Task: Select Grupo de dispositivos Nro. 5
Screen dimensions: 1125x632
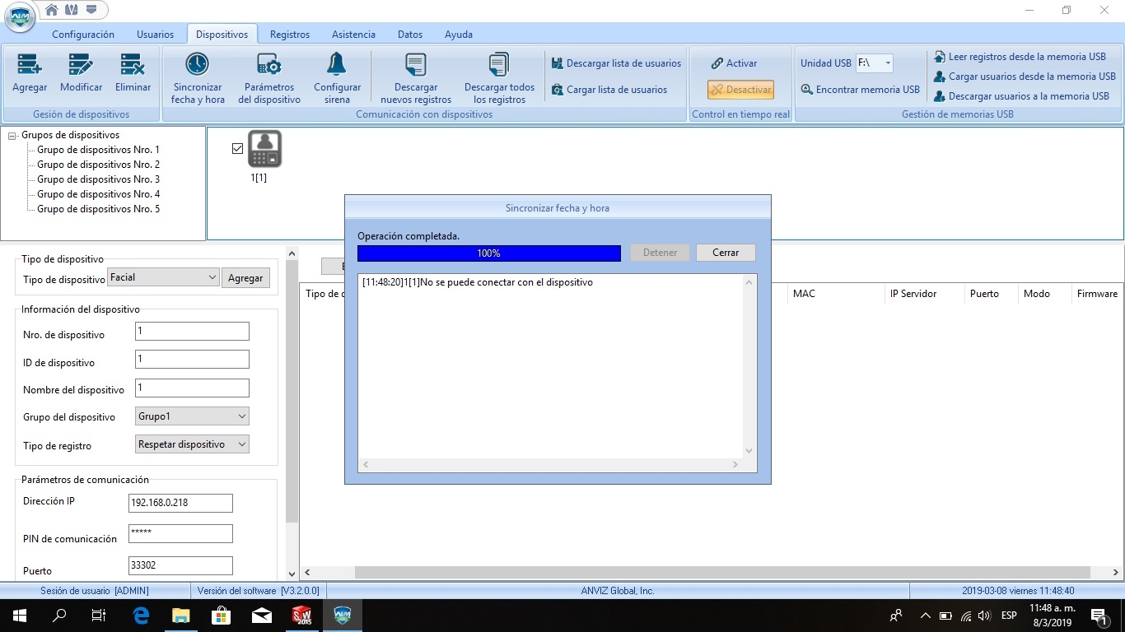Action: [x=98, y=209]
